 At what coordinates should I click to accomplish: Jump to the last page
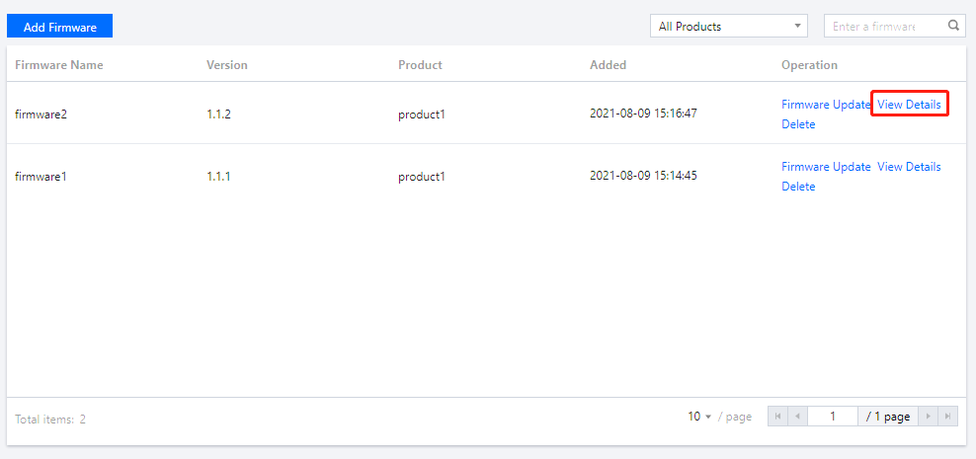pyautogui.click(x=948, y=417)
